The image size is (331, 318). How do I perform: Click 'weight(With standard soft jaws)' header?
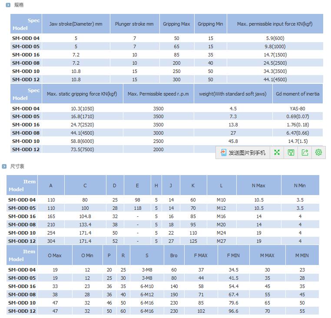click(x=233, y=94)
